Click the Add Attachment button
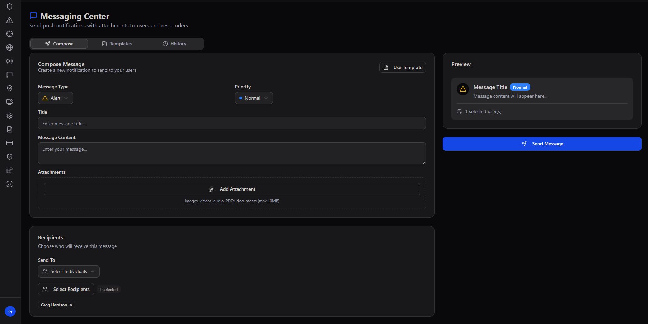Image resolution: width=648 pixels, height=324 pixels. pyautogui.click(x=232, y=189)
